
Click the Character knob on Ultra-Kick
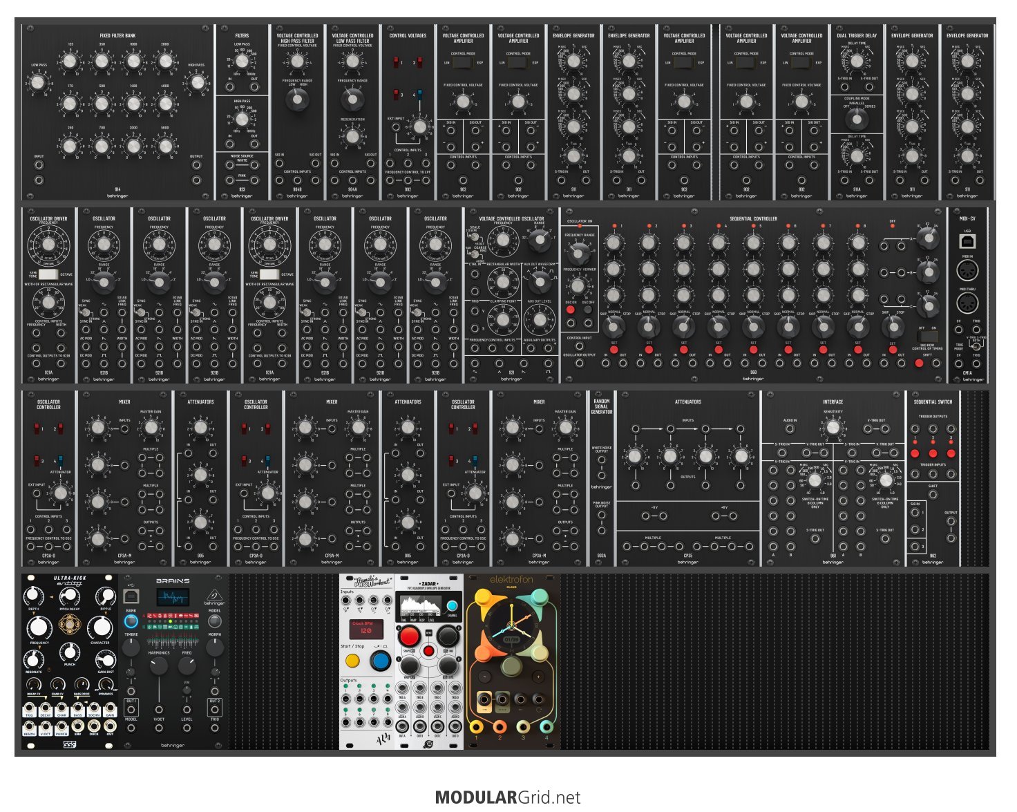tap(101, 627)
